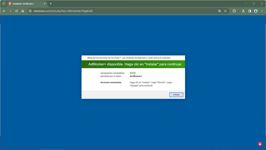Minimize the browser window
This screenshot has height=150, width=266.
246,4
